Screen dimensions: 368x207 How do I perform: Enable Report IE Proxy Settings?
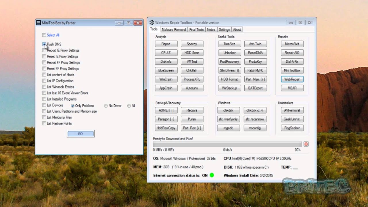44,50
